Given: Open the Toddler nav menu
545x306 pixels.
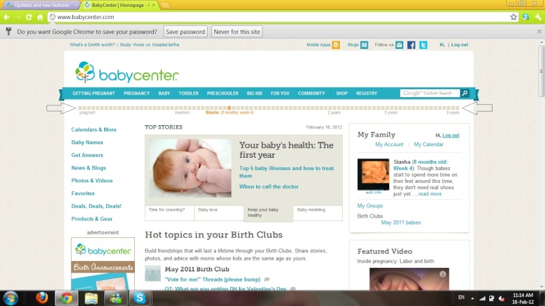Looking at the screenshot, I should [189, 93].
